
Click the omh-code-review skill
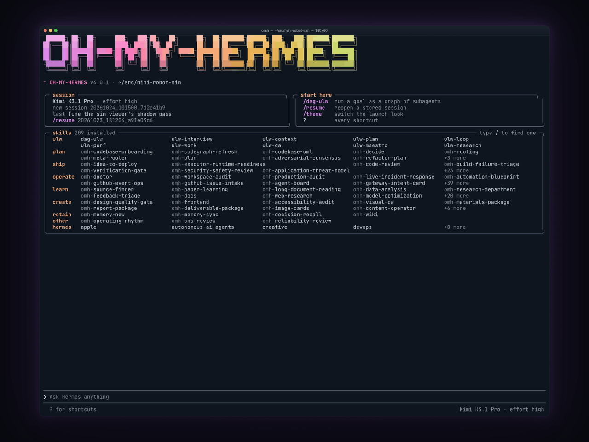point(376,164)
